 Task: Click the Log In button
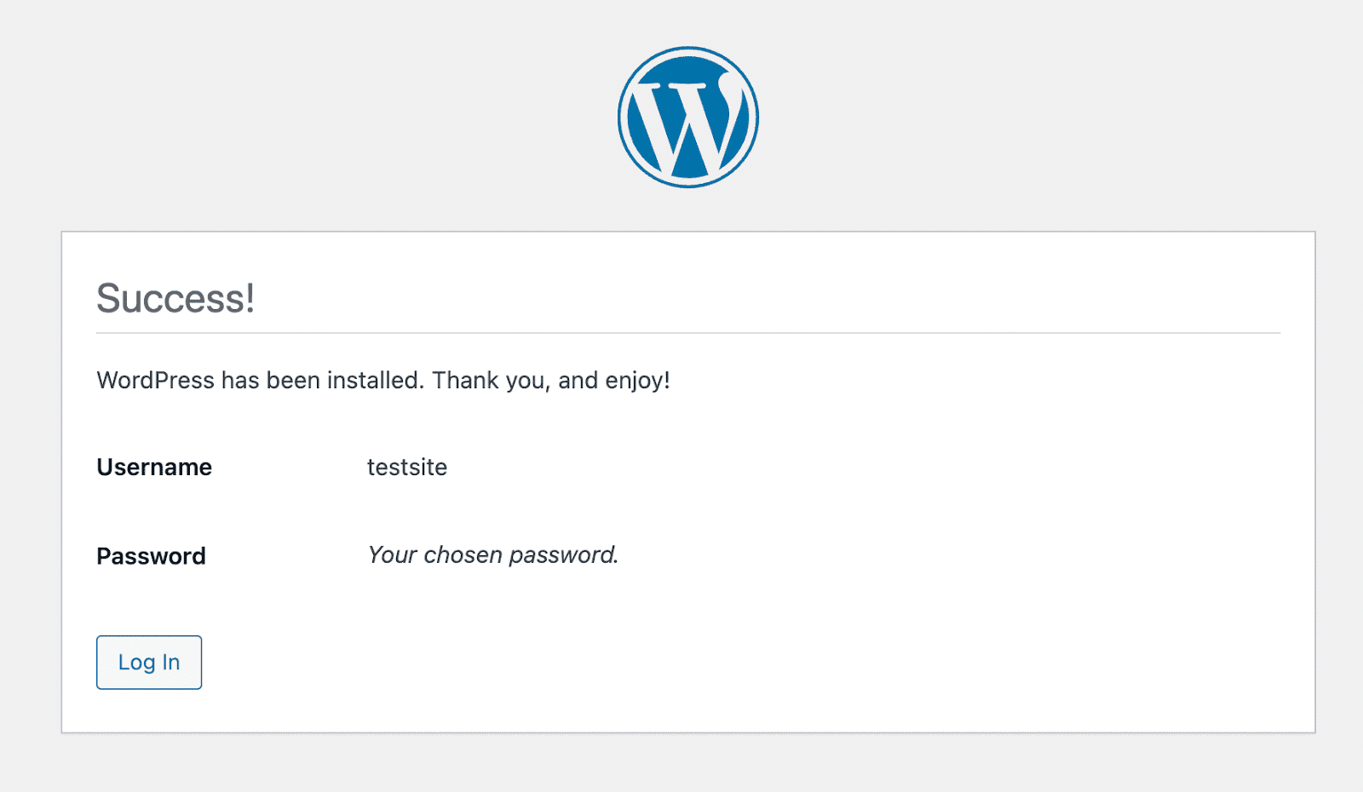148,662
